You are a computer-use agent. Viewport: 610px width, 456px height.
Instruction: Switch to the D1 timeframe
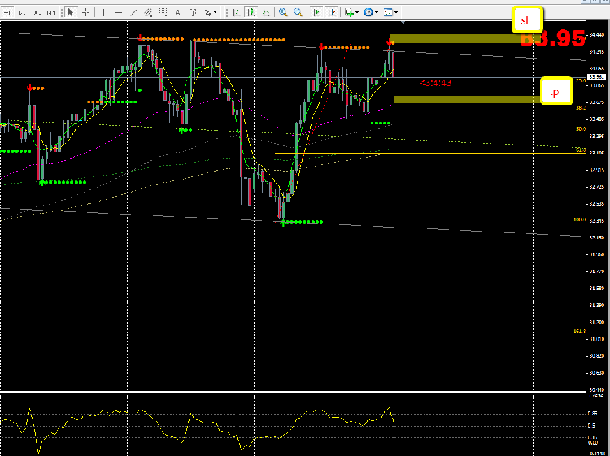pos(22,12)
